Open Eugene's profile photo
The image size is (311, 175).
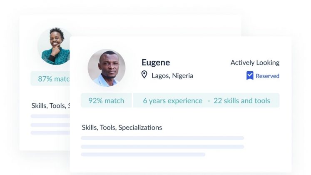click(x=107, y=68)
